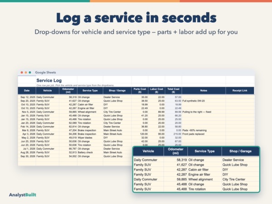Click the Receipt Link column header

tap(240, 91)
